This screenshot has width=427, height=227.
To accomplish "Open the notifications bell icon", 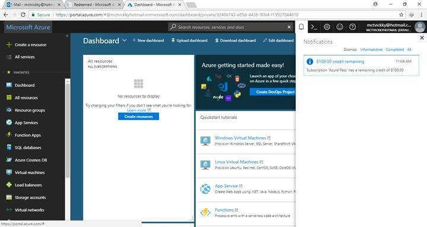I will coord(301,27).
